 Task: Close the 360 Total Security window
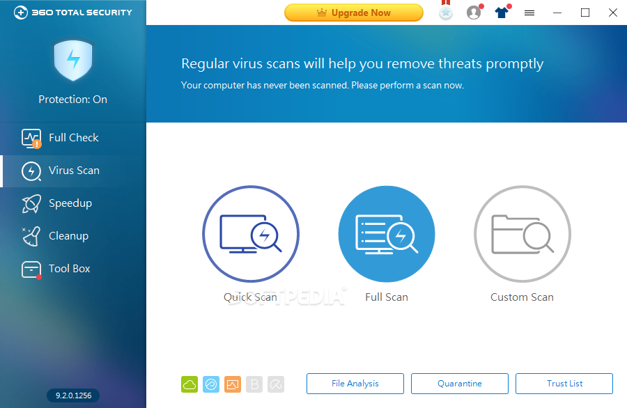(613, 13)
